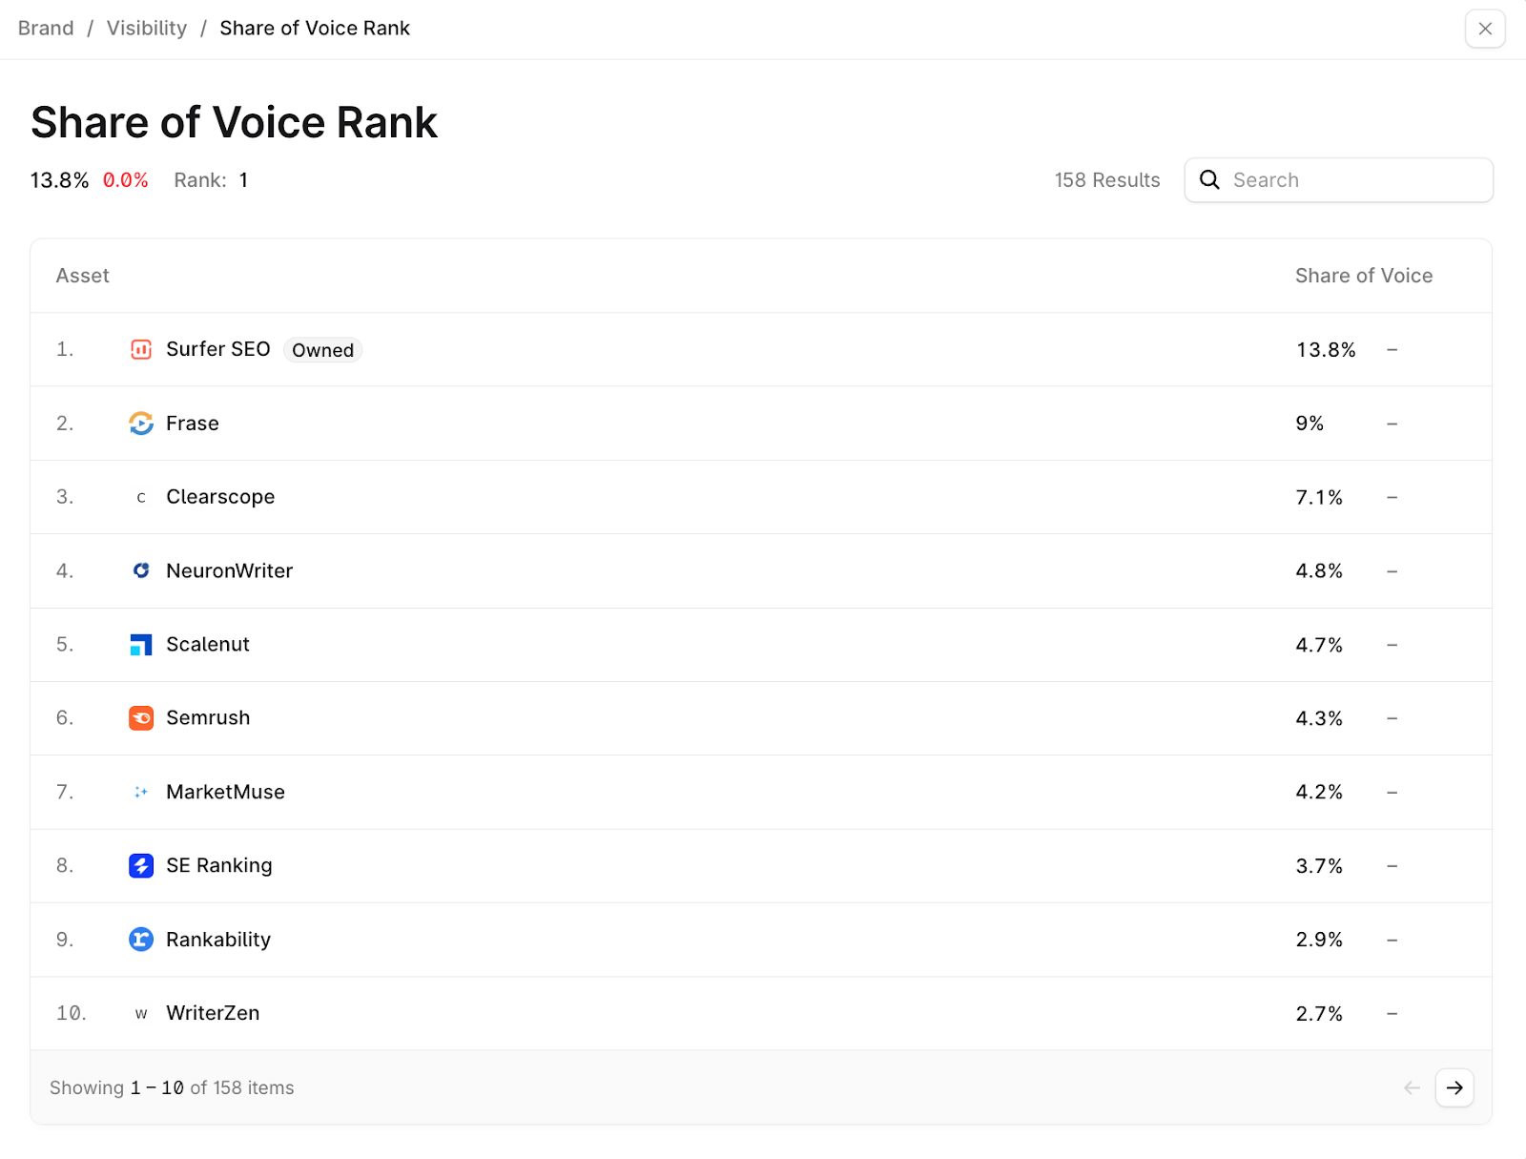Viewport: 1526px width, 1159px height.
Task: Navigate to Visibility breadcrumb
Action: [x=147, y=29]
